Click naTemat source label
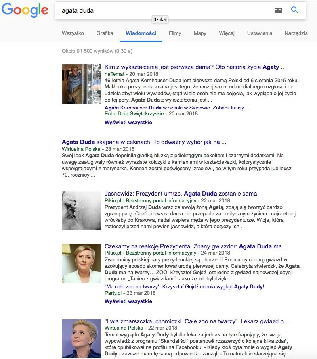The image size is (317, 359). pyautogui.click(x=115, y=74)
